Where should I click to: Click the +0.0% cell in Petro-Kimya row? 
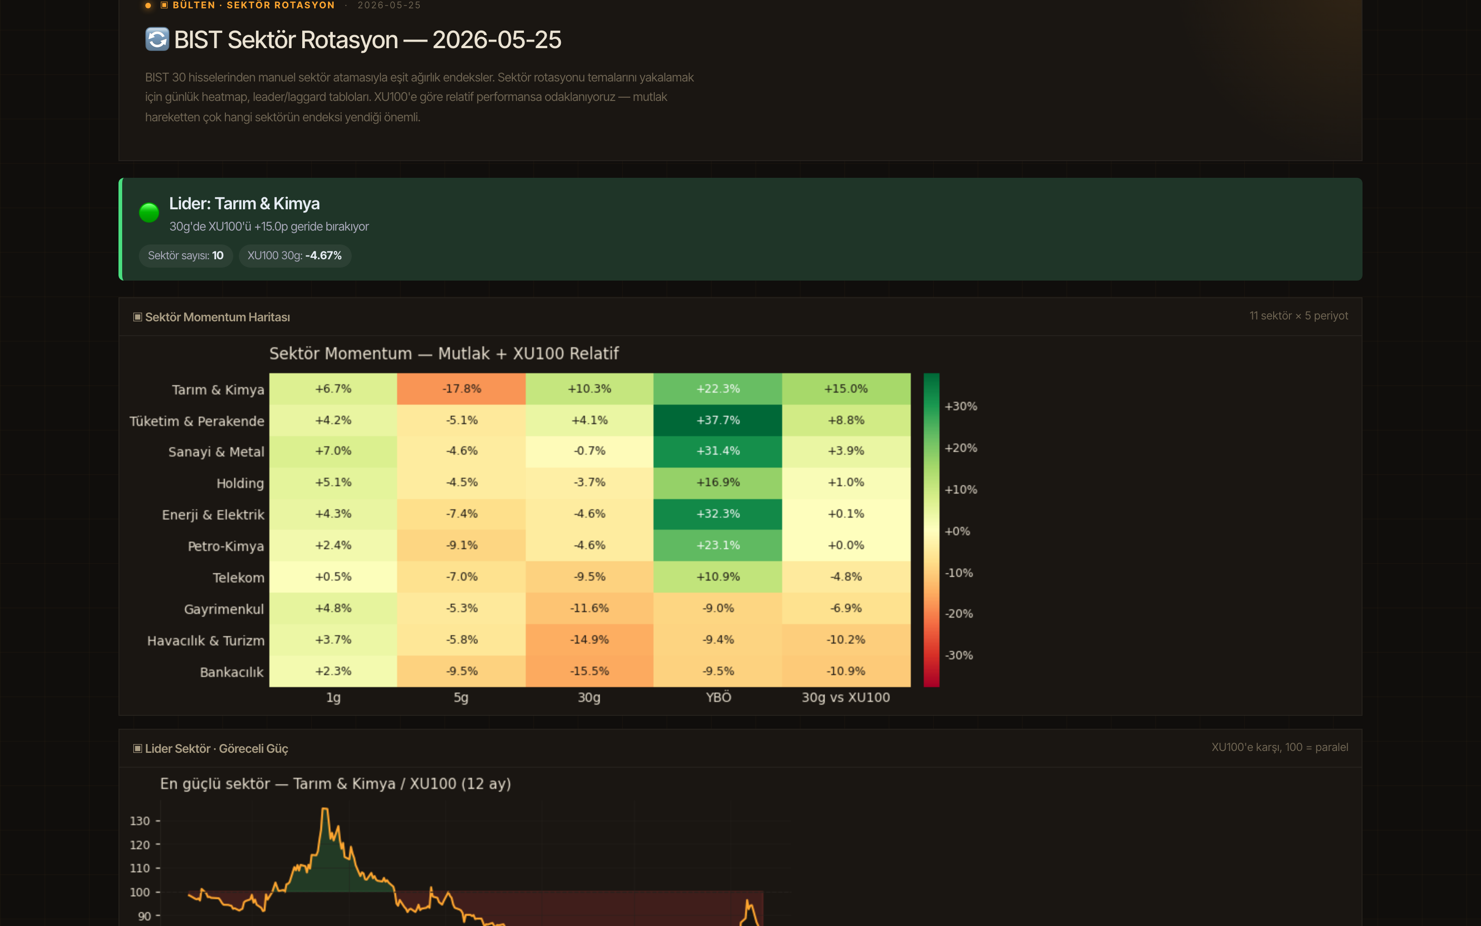[x=846, y=546]
